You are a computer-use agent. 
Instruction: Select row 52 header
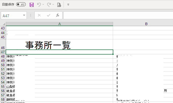pos(3,74)
